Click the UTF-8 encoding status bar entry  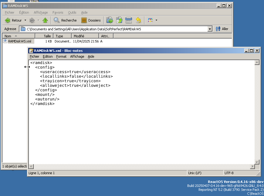click(x=229, y=173)
